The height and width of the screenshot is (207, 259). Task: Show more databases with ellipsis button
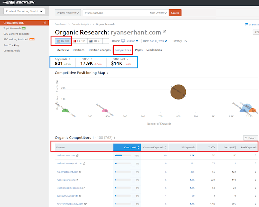tap(106, 41)
